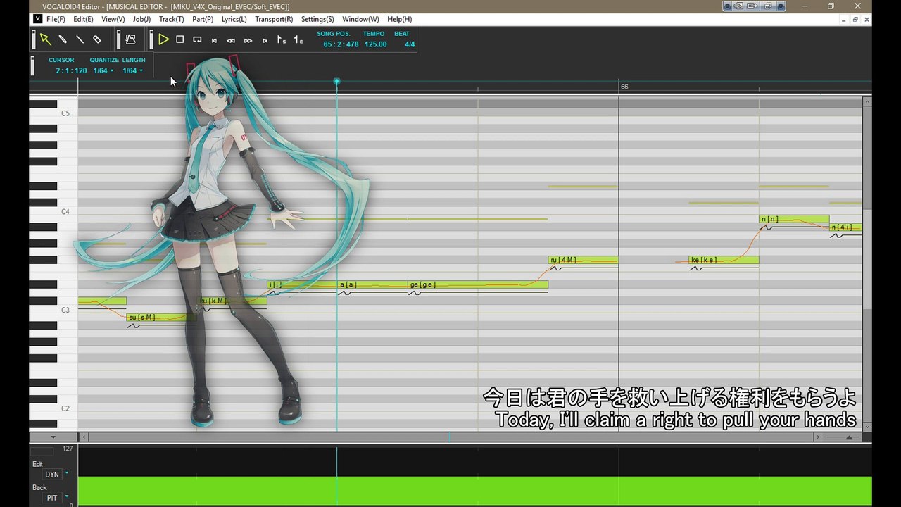The image size is (901, 507).
Task: Click the horizontal scrollbar right arrow
Action: tap(817, 437)
